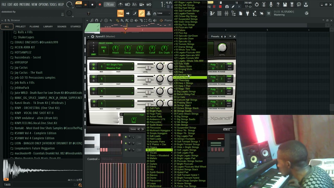Enable MOD mode on part B
Image resolution: width=334 pixels, height=188 pixels.
pyautogui.click(x=229, y=81)
